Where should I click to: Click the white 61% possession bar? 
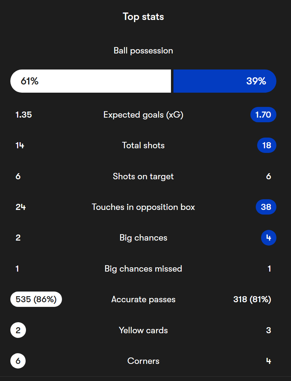tap(90, 81)
